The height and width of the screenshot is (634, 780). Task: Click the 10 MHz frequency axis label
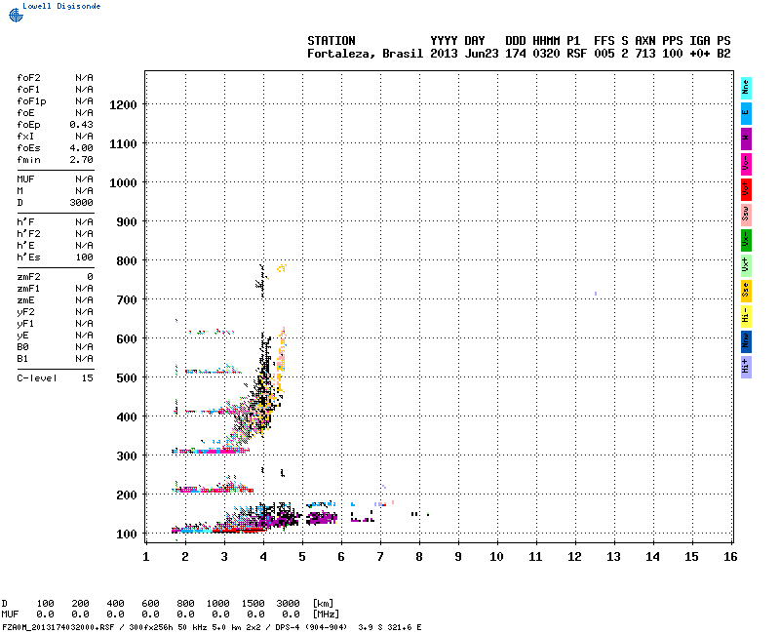pos(496,557)
